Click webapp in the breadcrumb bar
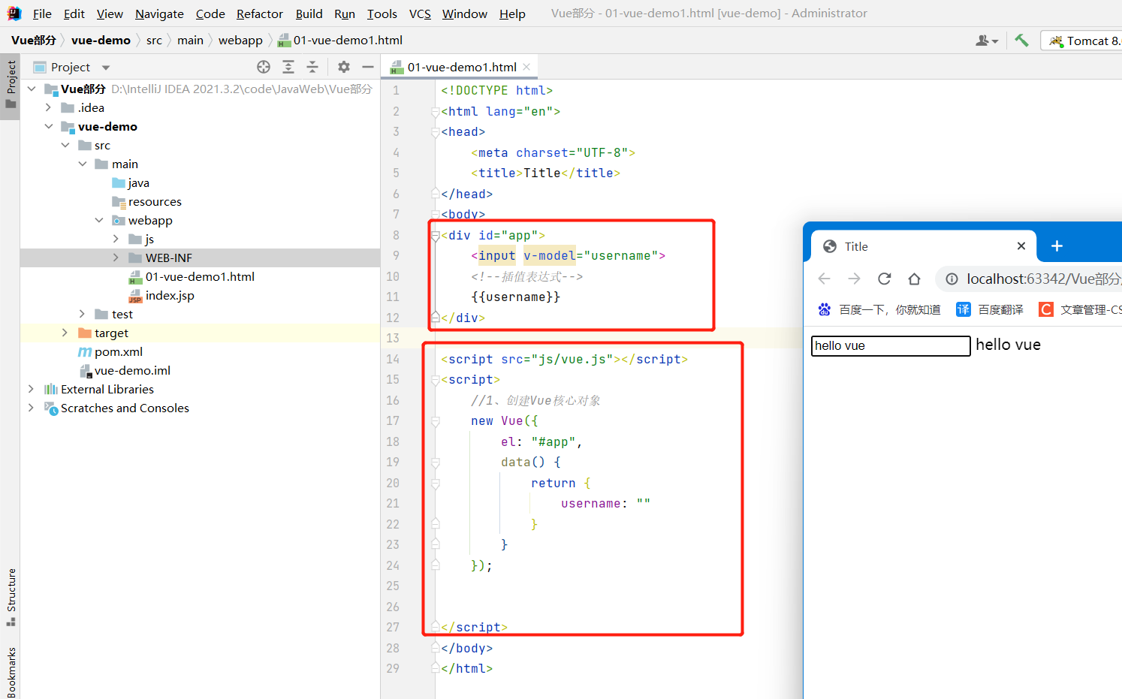 coord(240,40)
